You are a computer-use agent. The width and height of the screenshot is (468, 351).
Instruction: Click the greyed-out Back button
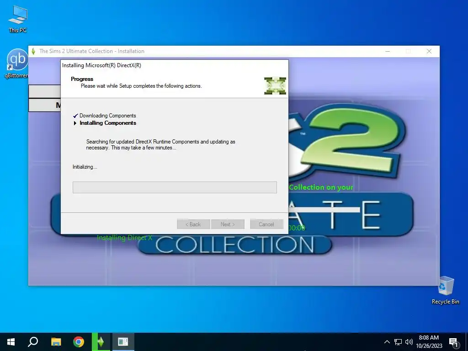(x=193, y=224)
